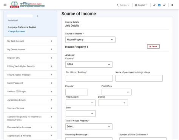179x140 pixels.
Task: Open My Bank Account menu item
Action: coord(30,41)
